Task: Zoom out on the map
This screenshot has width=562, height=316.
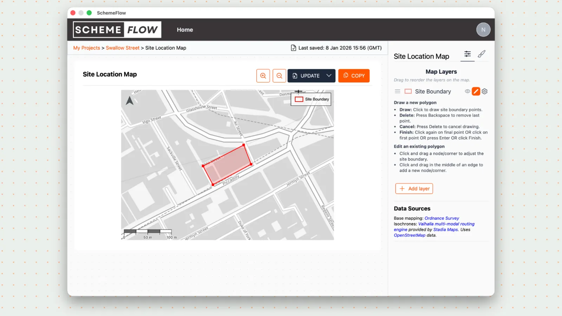Action: [x=279, y=75]
